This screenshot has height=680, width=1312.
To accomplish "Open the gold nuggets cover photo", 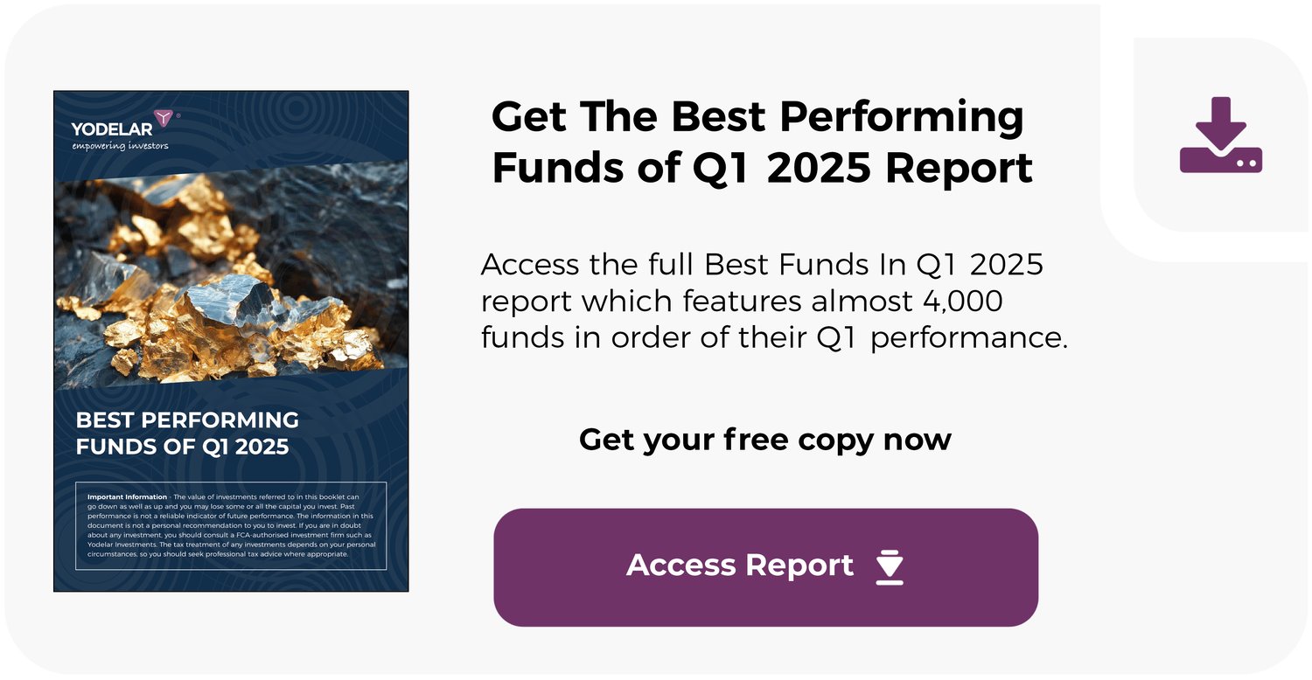I will pos(231,280).
